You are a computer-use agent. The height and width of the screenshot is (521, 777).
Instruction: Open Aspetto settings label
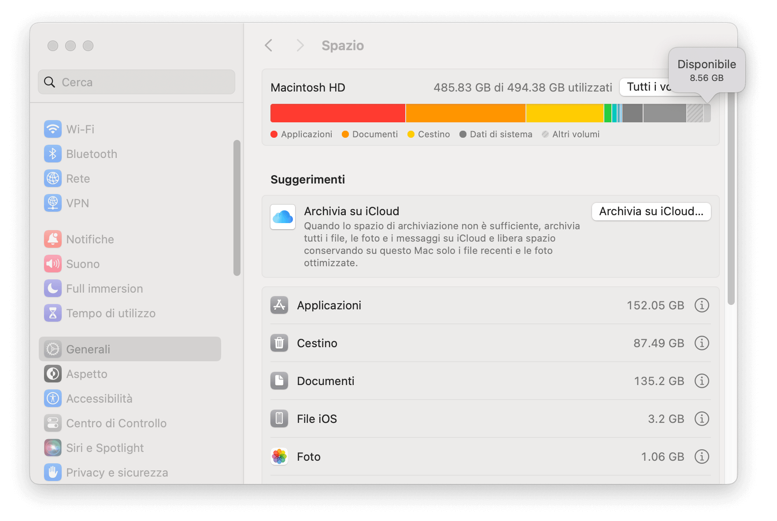(87, 374)
